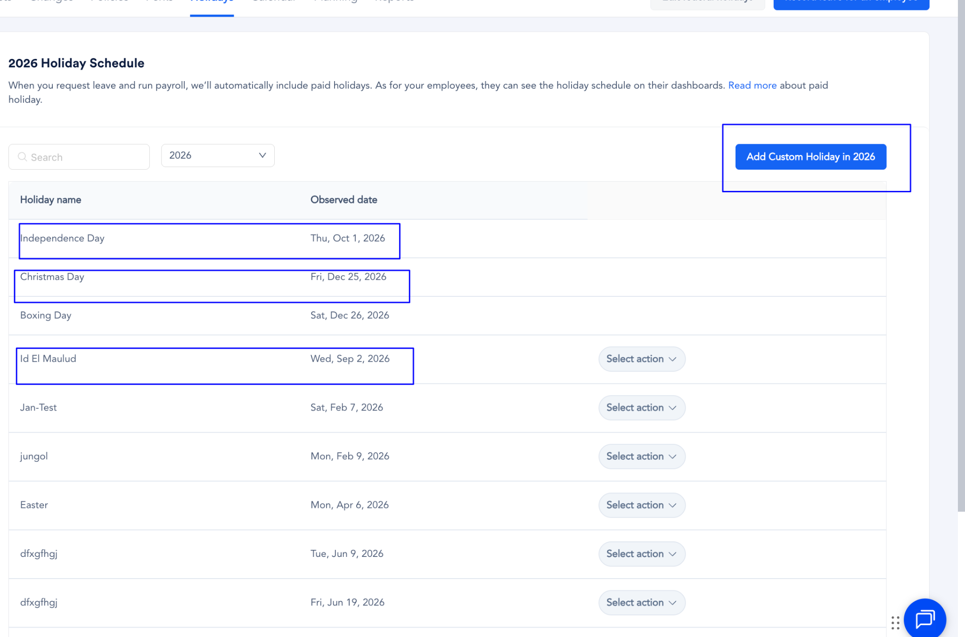
Task: Click the Mon, Apr 6, 2026 date
Action: point(350,505)
